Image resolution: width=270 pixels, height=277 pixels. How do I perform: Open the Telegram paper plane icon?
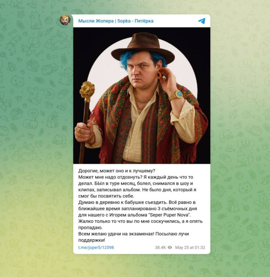(201, 21)
